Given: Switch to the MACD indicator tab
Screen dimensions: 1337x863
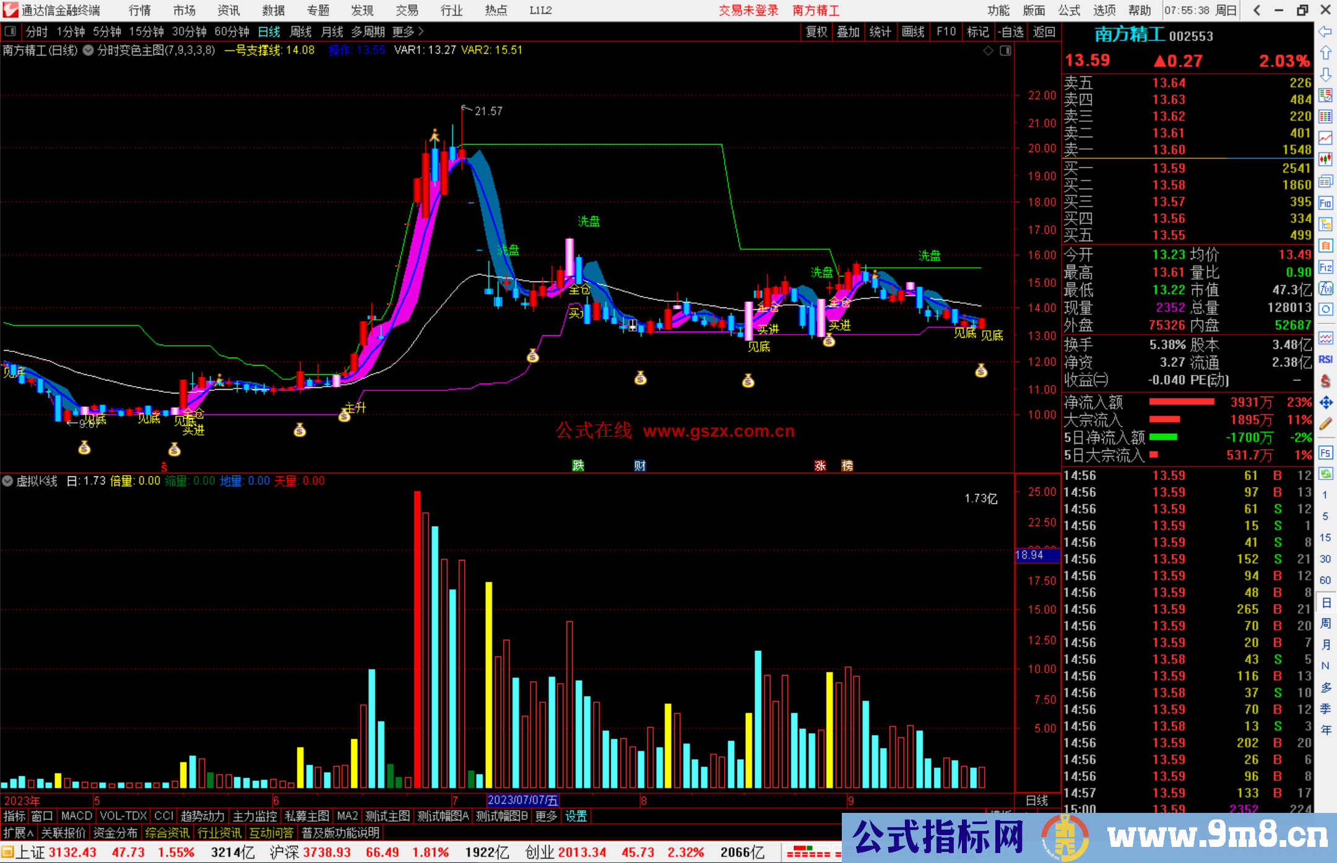Looking at the screenshot, I should click(x=76, y=816).
